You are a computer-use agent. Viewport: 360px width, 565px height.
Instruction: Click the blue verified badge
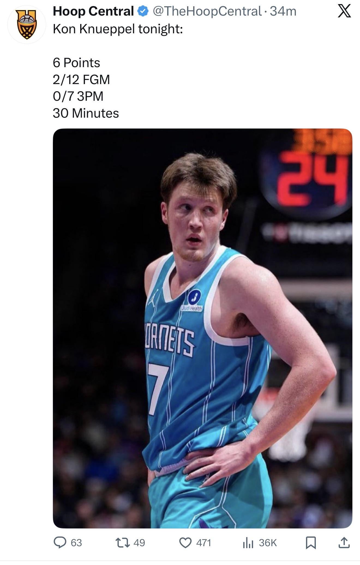143,11
